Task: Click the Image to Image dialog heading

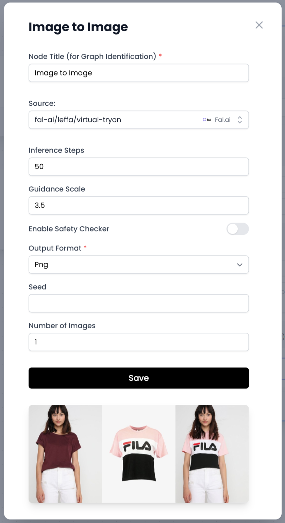Action: click(x=78, y=27)
